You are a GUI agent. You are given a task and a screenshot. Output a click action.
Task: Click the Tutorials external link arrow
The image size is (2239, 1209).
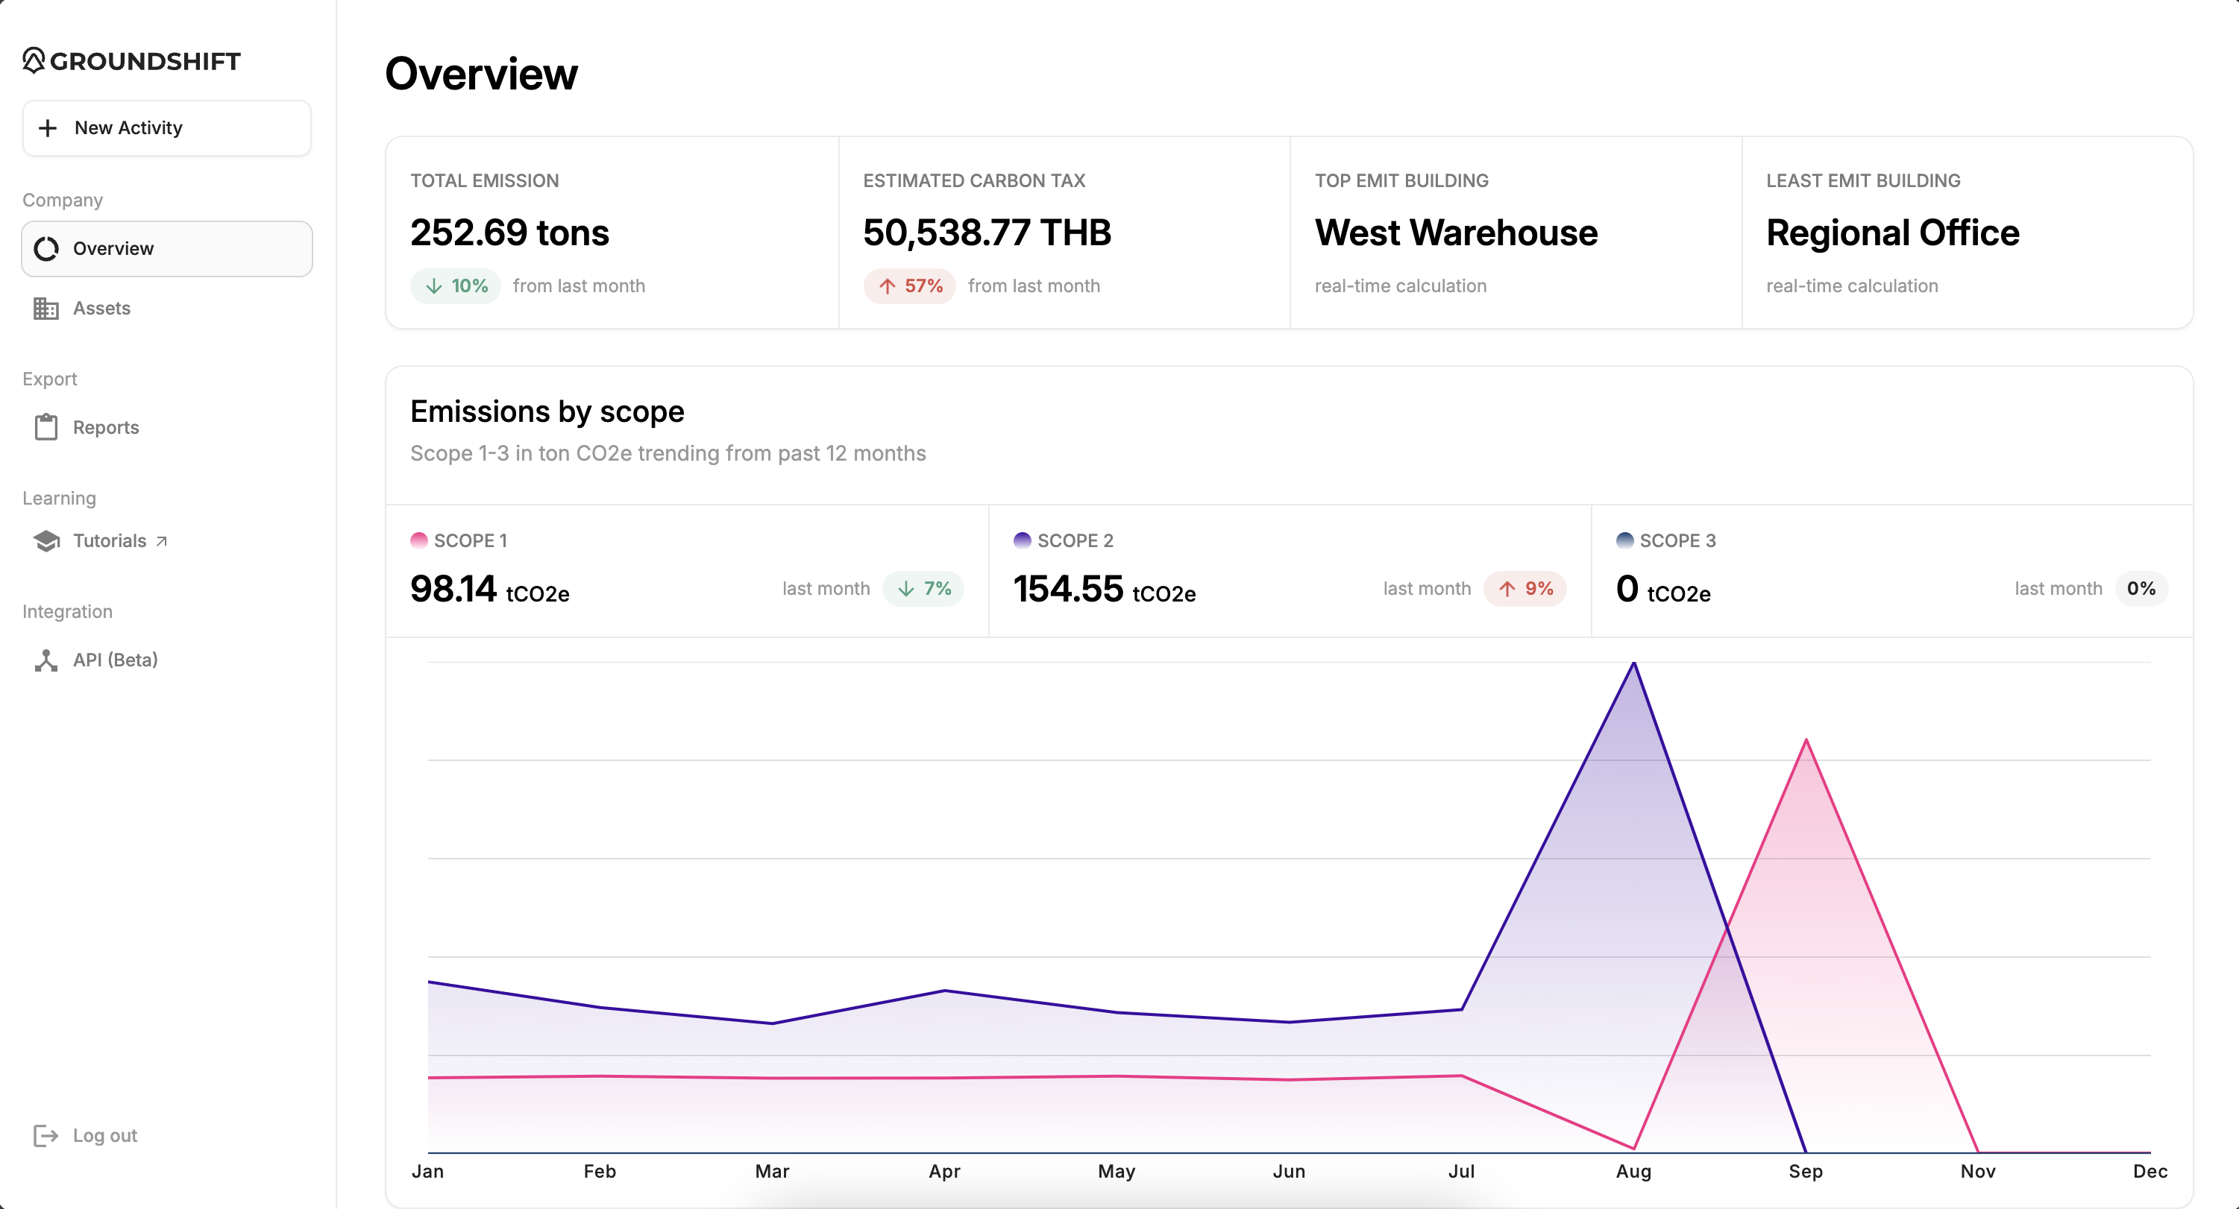tap(162, 541)
